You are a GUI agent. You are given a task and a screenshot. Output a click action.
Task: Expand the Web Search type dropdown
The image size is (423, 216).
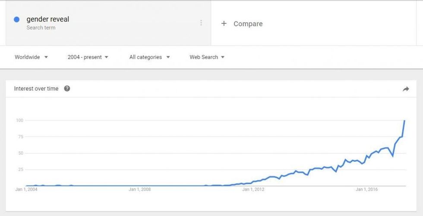pyautogui.click(x=207, y=57)
